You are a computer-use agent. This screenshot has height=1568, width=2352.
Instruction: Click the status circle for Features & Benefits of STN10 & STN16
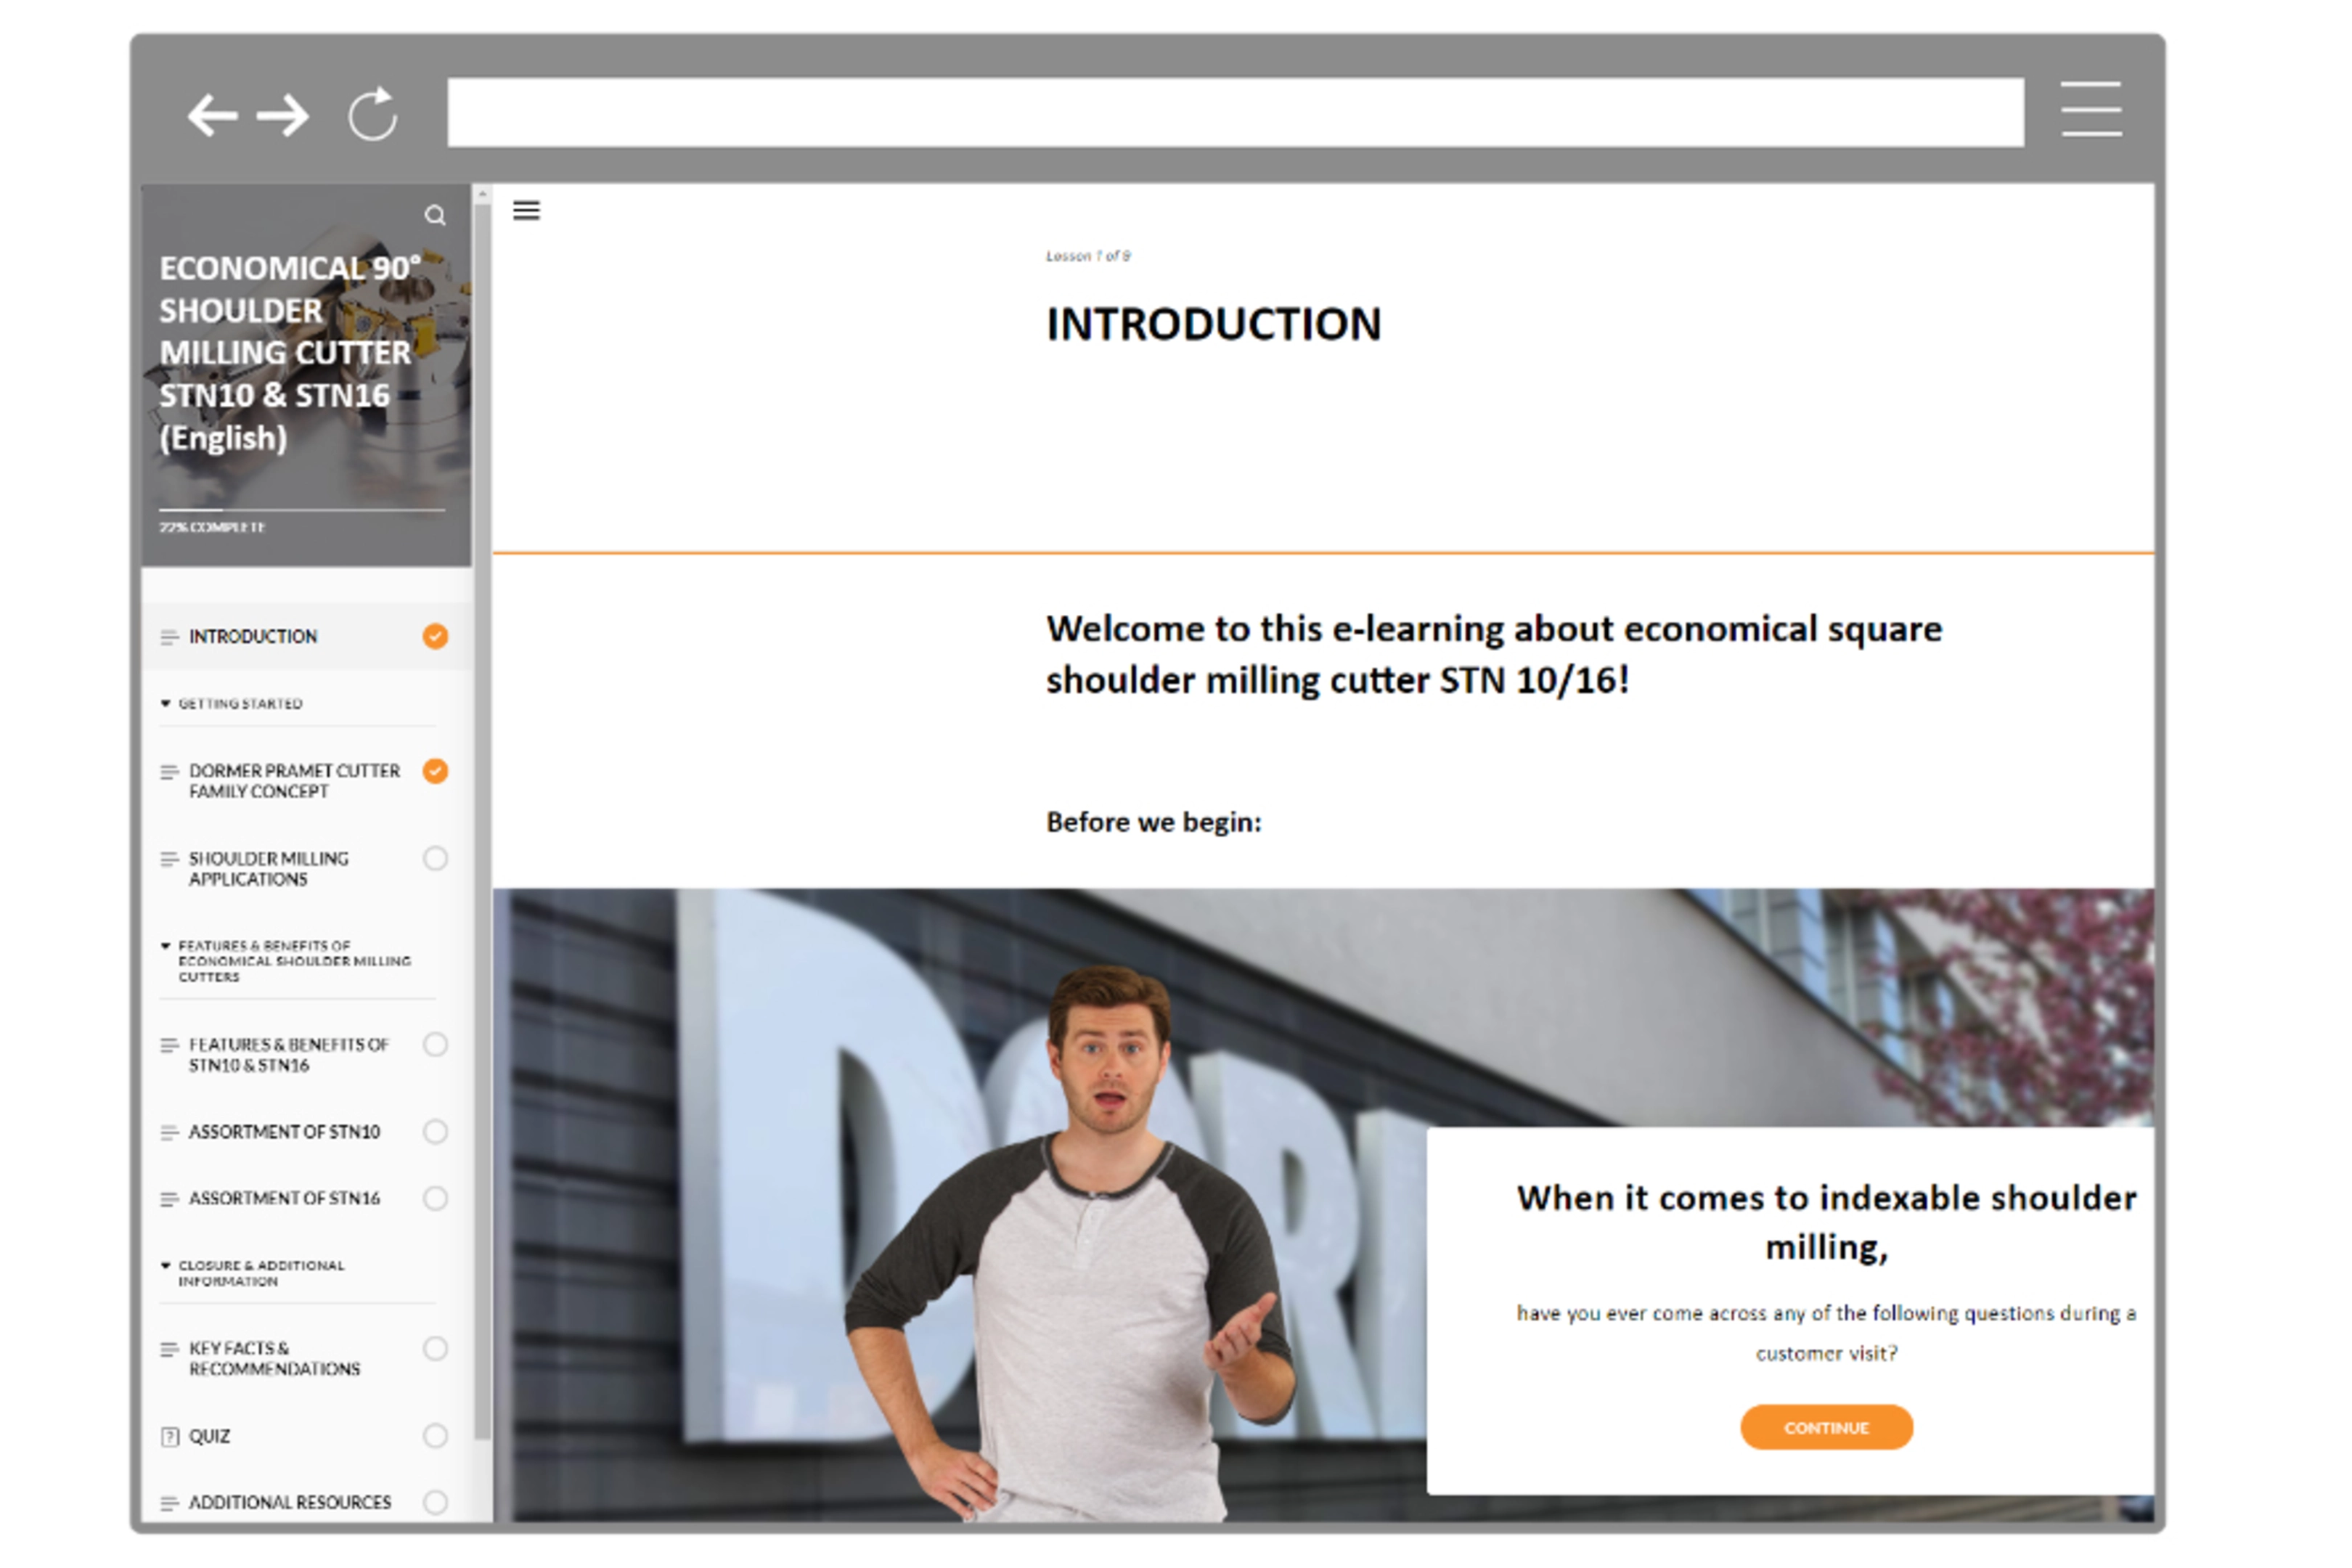click(435, 1045)
